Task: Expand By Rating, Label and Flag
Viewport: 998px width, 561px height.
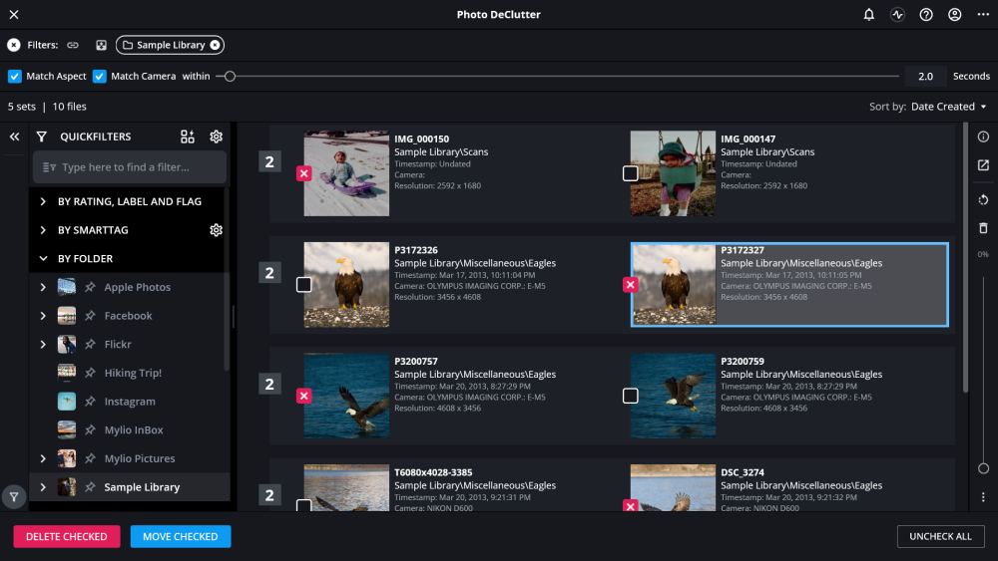Action: pyautogui.click(x=43, y=201)
